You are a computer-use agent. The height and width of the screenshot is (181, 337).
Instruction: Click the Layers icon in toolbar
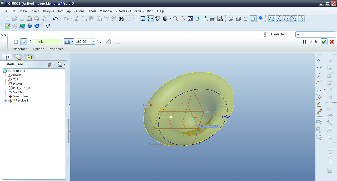pos(213,19)
